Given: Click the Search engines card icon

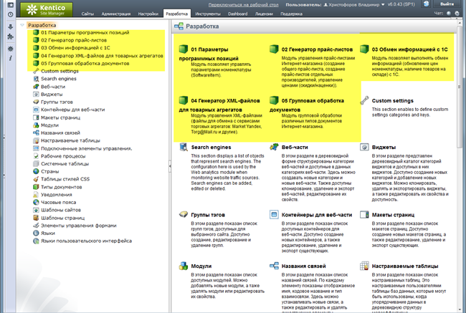Looking at the screenshot, I should tap(184, 147).
